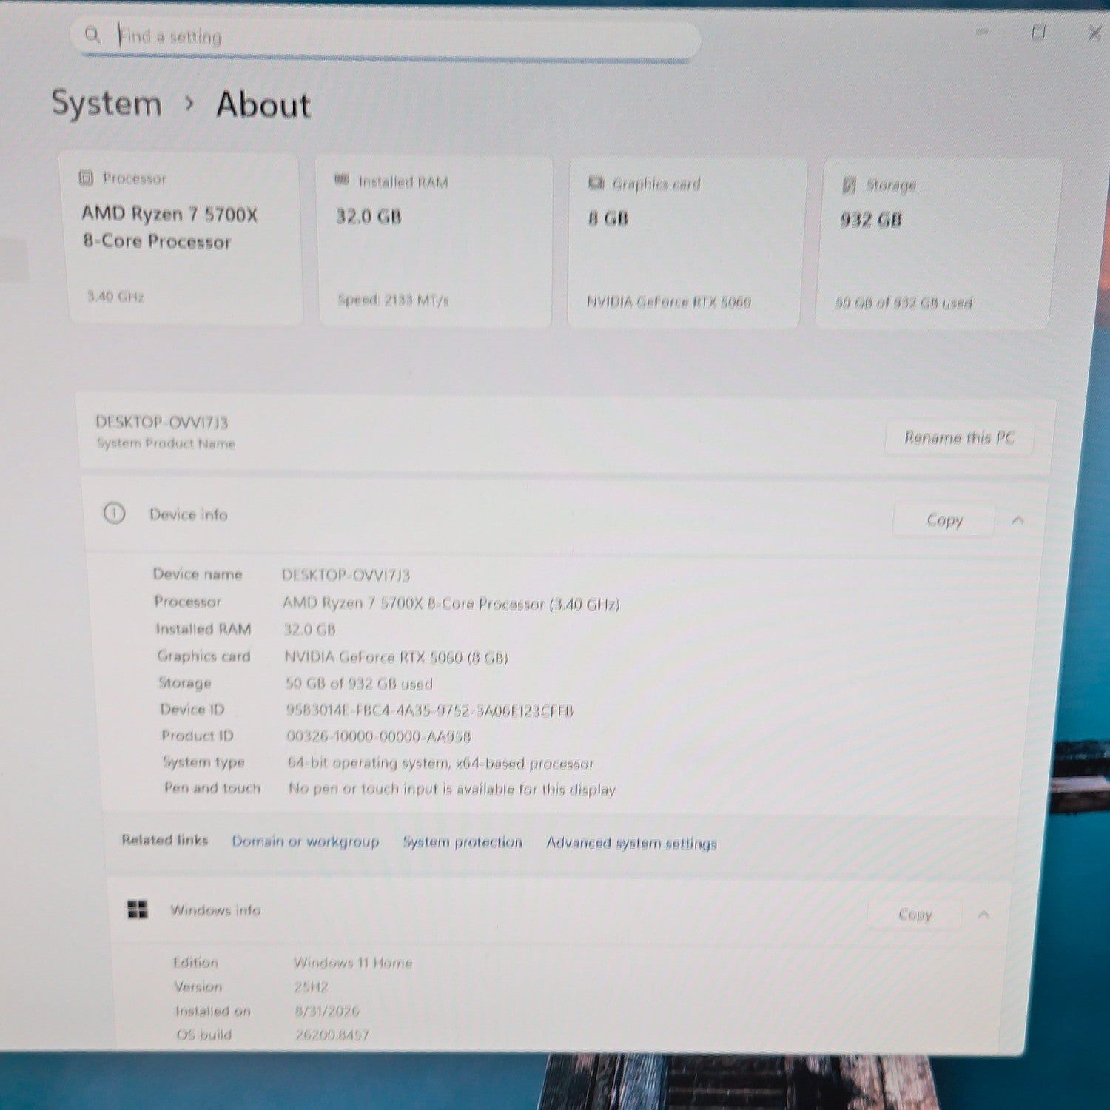Click the Installed RAM card memory icon
1110x1110 pixels.
pyautogui.click(x=342, y=180)
